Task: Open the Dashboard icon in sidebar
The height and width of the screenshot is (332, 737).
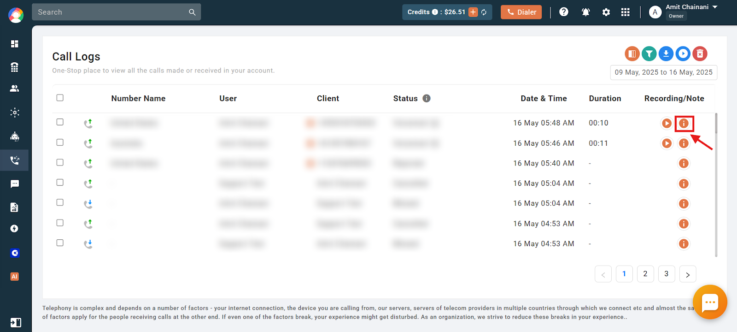Action: (15, 44)
